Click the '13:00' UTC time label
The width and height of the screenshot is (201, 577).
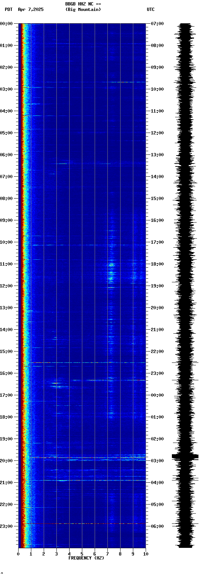tap(157, 155)
